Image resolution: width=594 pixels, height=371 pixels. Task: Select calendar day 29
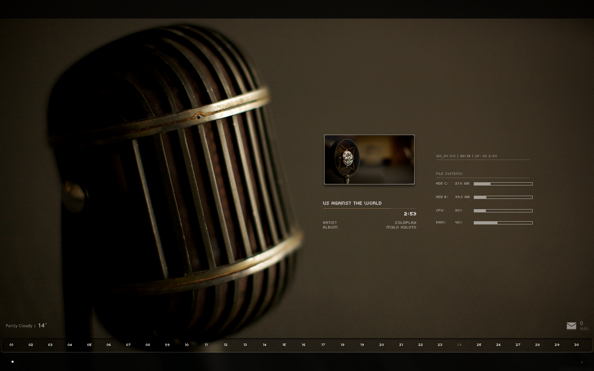click(557, 345)
